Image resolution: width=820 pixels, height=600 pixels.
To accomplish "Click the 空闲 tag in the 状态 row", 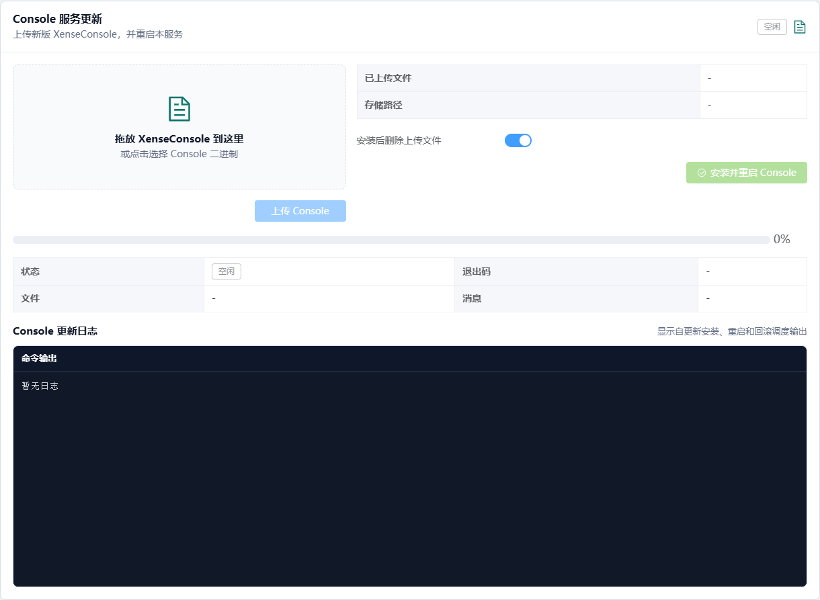I will pos(227,271).
